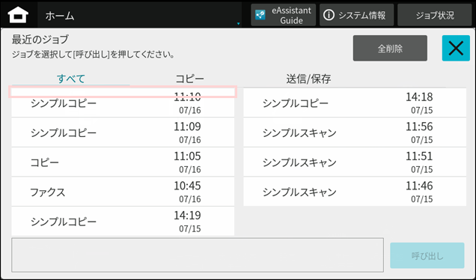The image size is (476, 280).
Task: Select シンプルスキャン job from 11:56 07/15
Action: point(355,133)
